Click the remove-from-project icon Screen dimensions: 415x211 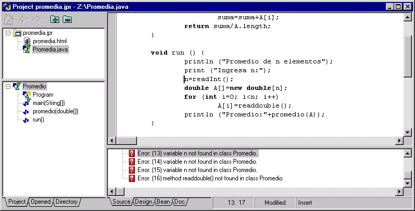click(x=67, y=20)
